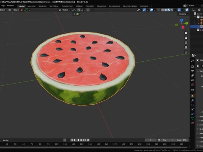Play the animation forward
Screen dimensions: 203x152
pos(81,140)
